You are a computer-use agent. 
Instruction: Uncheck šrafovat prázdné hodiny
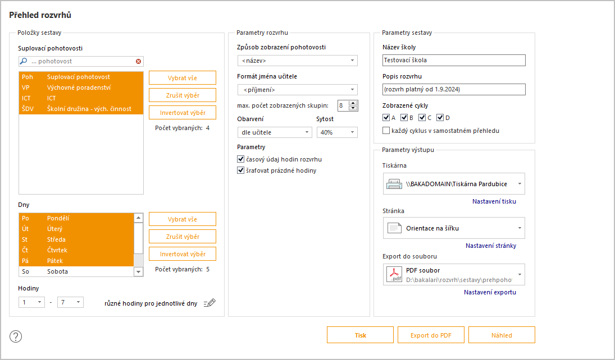point(241,170)
